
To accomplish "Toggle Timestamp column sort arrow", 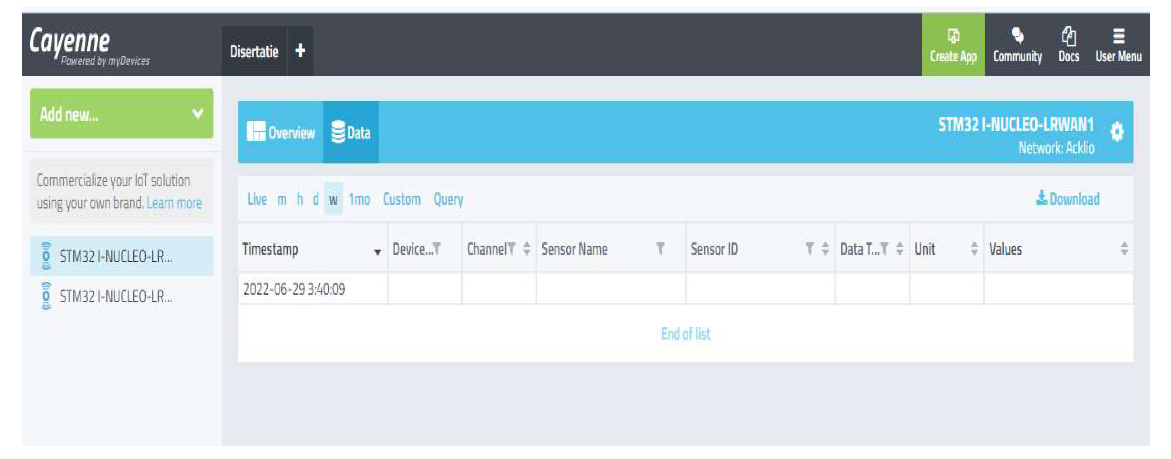I will (377, 252).
